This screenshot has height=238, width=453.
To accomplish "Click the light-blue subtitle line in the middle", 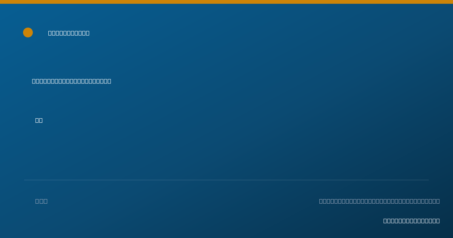I will (72, 81).
